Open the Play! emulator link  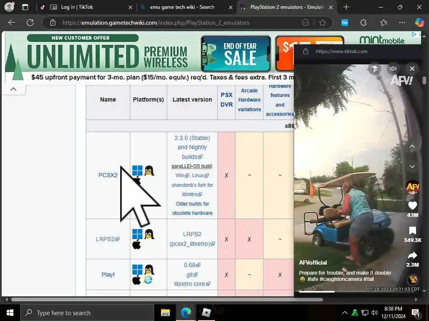pyautogui.click(x=108, y=275)
